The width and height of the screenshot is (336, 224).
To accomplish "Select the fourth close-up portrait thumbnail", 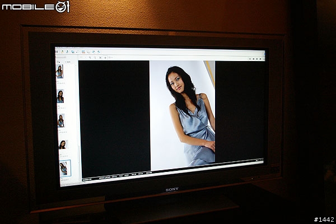I will click(63, 144).
